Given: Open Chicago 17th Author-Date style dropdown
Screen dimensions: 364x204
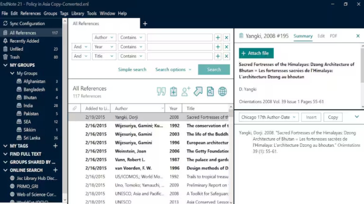Looking at the screenshot, I should pyautogui.click(x=268, y=117).
